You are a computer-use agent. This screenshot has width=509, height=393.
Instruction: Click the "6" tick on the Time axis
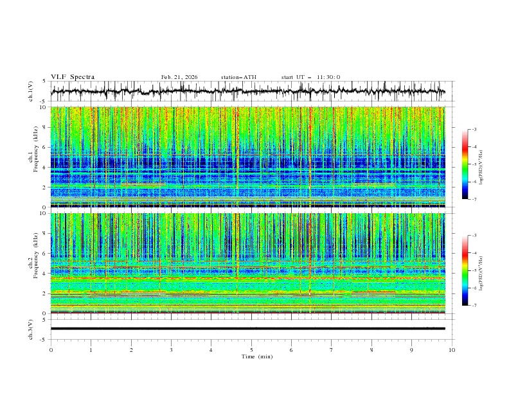click(x=291, y=350)
